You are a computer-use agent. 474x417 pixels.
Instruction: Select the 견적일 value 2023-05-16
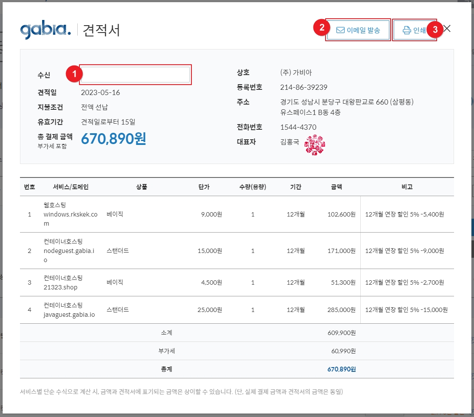pos(100,92)
